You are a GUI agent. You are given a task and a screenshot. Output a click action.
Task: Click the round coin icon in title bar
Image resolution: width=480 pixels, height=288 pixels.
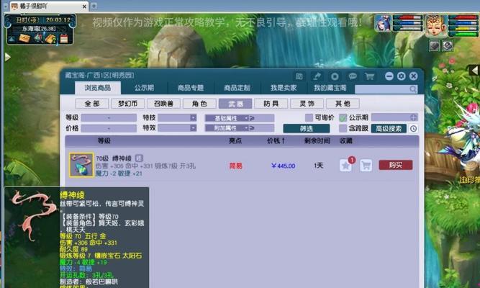pyautogui.click(x=335, y=76)
